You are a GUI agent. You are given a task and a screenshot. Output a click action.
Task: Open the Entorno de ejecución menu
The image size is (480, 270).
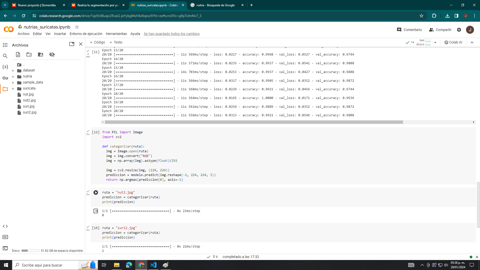click(86, 34)
